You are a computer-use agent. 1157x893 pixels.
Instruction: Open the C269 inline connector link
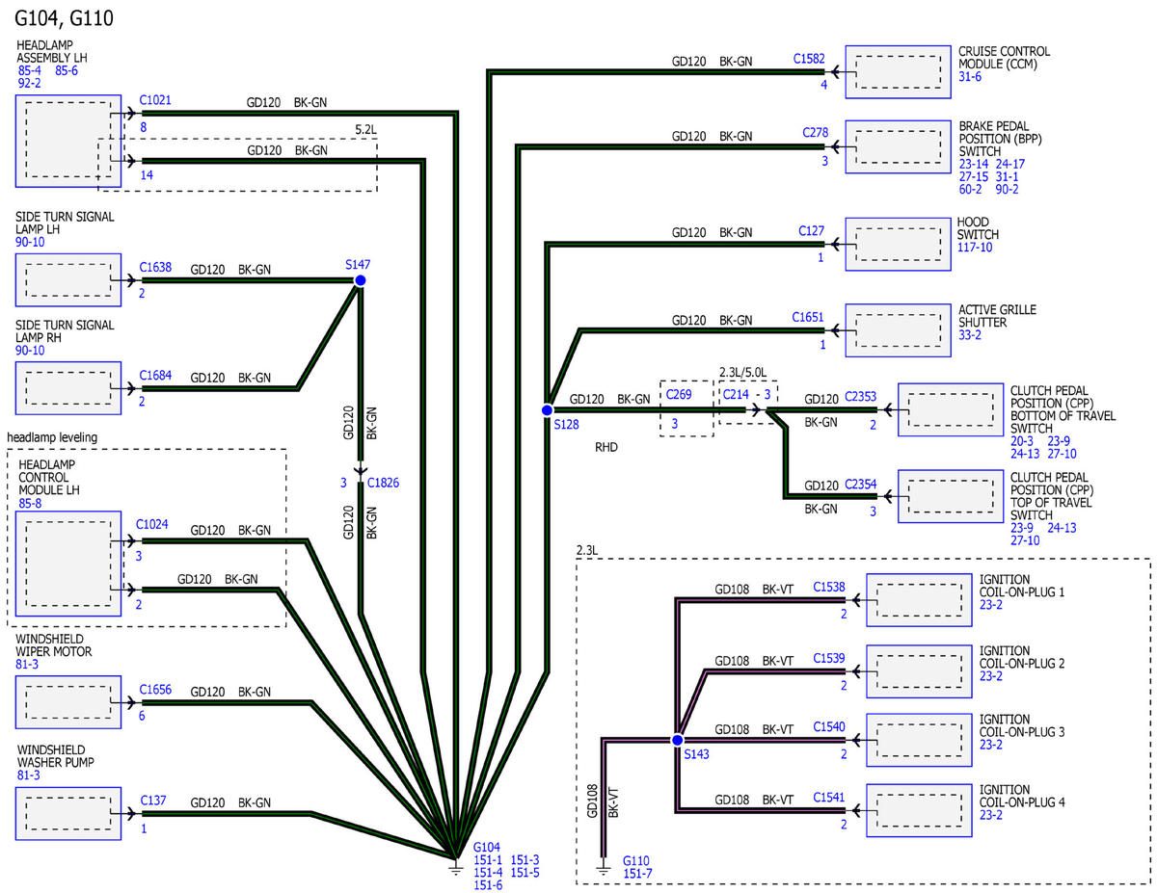[679, 394]
